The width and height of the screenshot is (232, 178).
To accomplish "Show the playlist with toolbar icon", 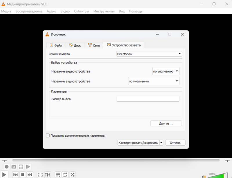I will coord(58,175).
